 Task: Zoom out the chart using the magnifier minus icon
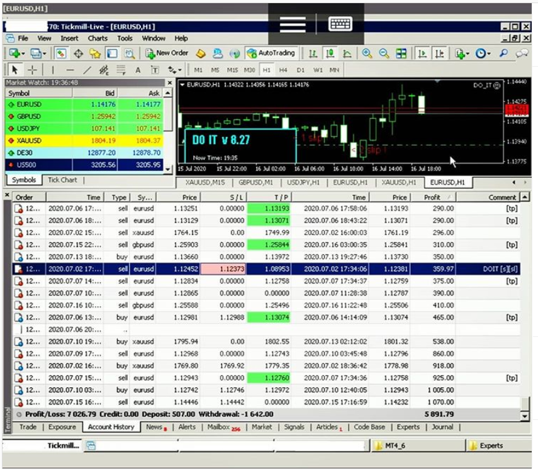point(383,53)
